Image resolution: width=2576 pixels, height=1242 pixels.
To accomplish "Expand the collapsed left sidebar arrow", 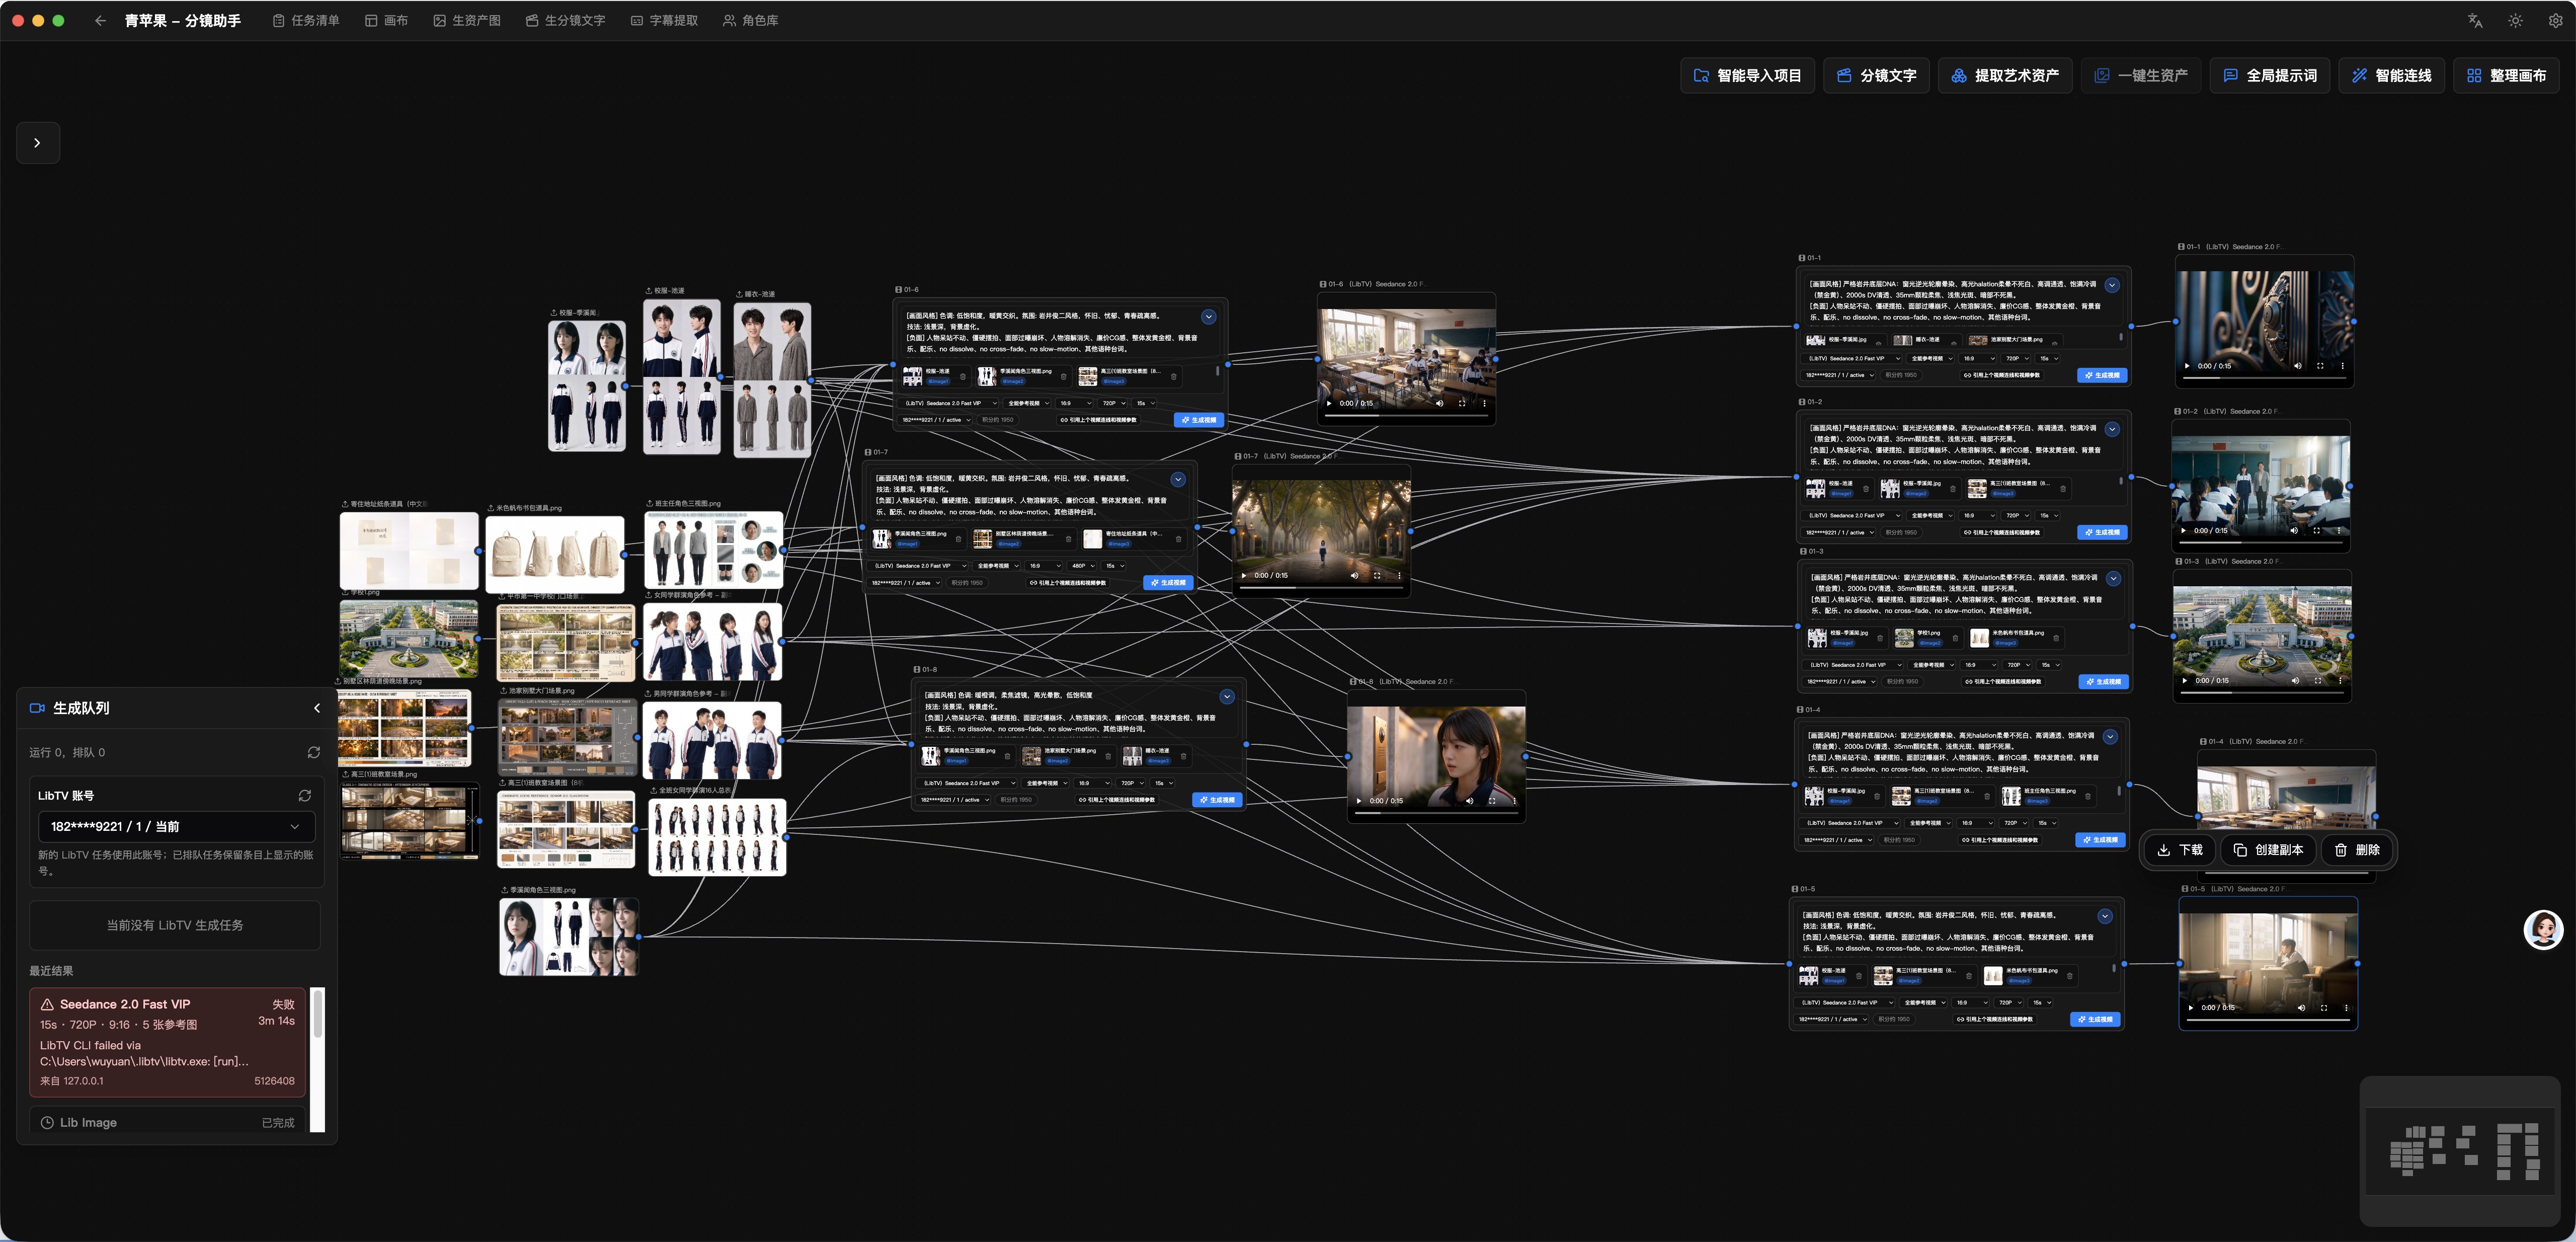I will 37,143.
